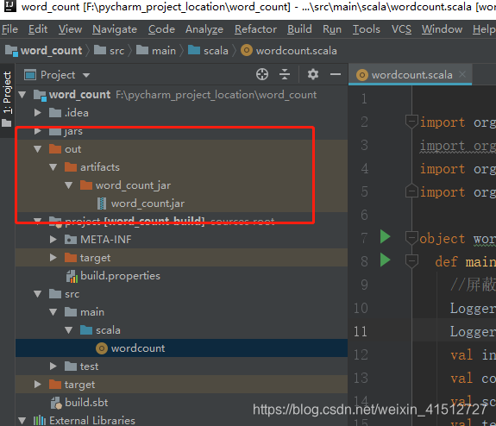Image resolution: width=496 pixels, height=426 pixels.
Task: Collapse the def main fold marker on line 8
Action: point(411,261)
